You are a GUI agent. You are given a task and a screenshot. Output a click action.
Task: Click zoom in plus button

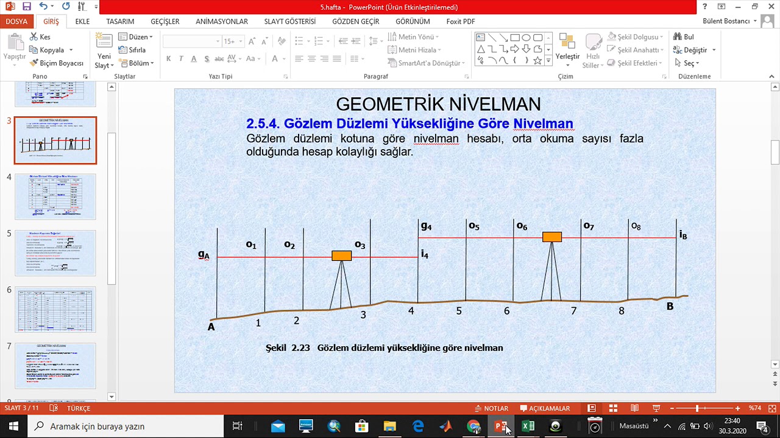click(737, 408)
